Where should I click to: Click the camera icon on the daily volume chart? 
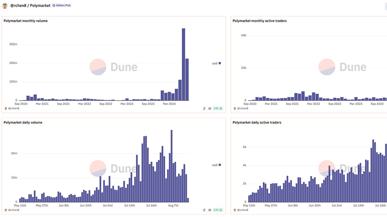click(210, 210)
